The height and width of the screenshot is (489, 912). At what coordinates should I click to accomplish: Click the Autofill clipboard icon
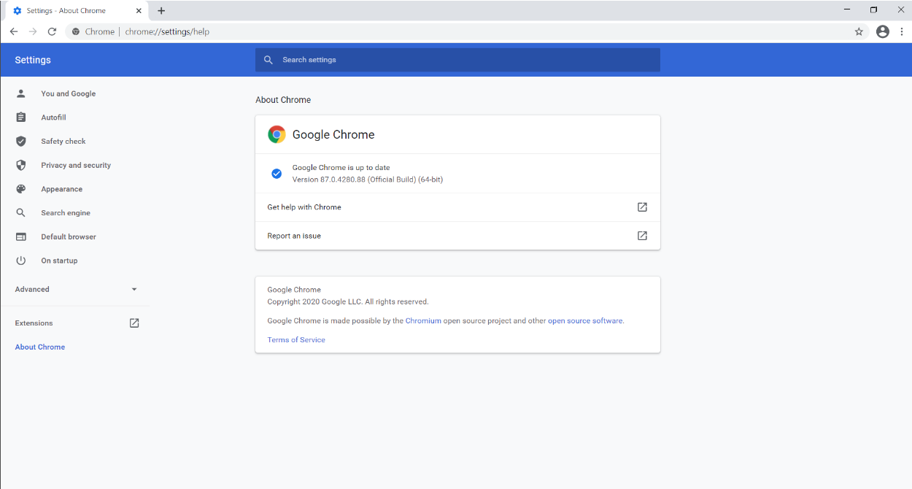[21, 118]
